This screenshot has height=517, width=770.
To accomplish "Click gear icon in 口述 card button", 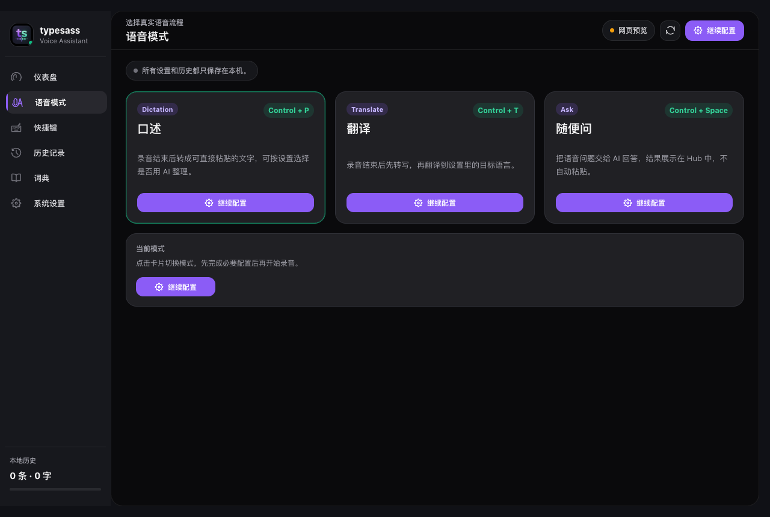I will [209, 203].
